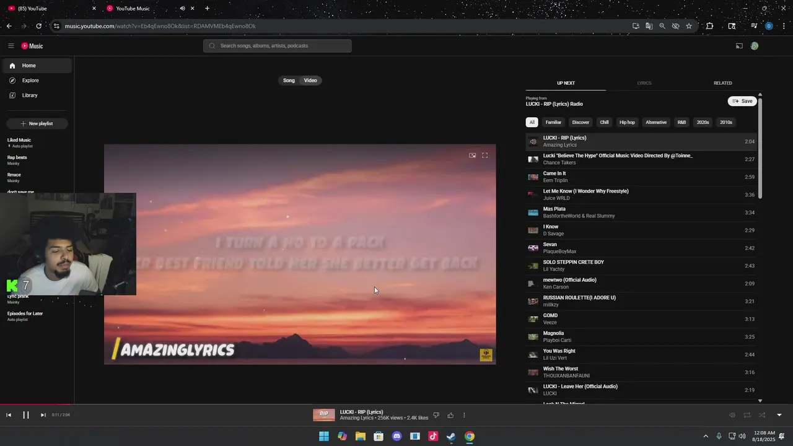Switch to Video mode
793x446 pixels.
(310, 81)
